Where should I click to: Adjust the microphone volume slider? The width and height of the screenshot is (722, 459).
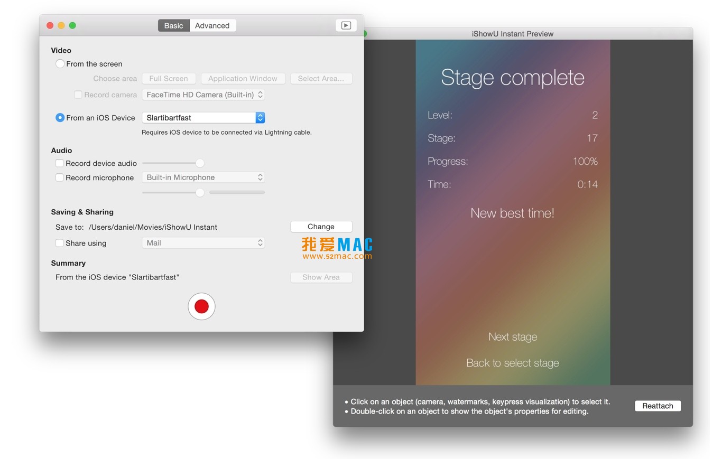[x=200, y=192]
